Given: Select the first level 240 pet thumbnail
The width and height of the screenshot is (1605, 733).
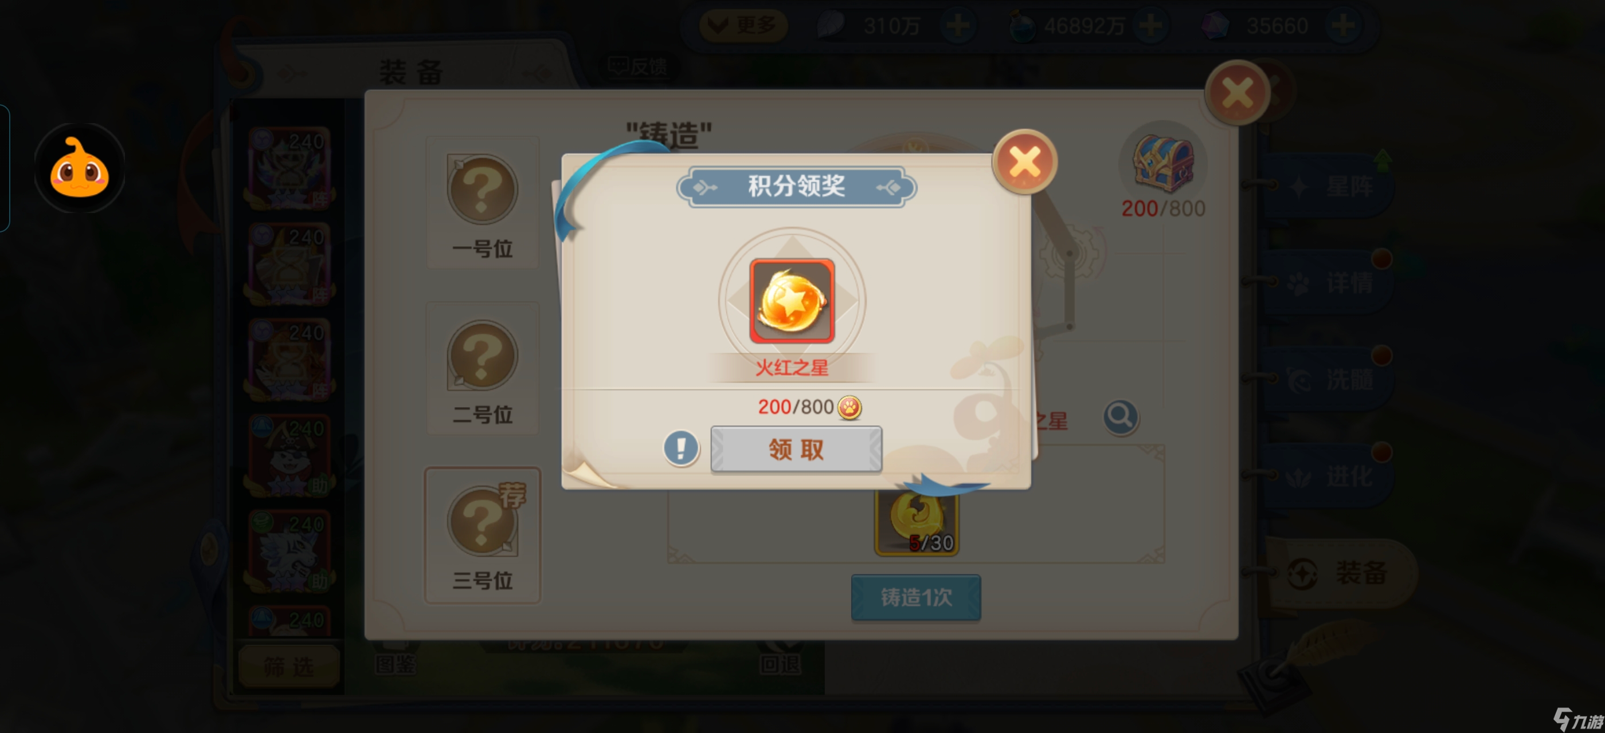Looking at the screenshot, I should point(289,167).
